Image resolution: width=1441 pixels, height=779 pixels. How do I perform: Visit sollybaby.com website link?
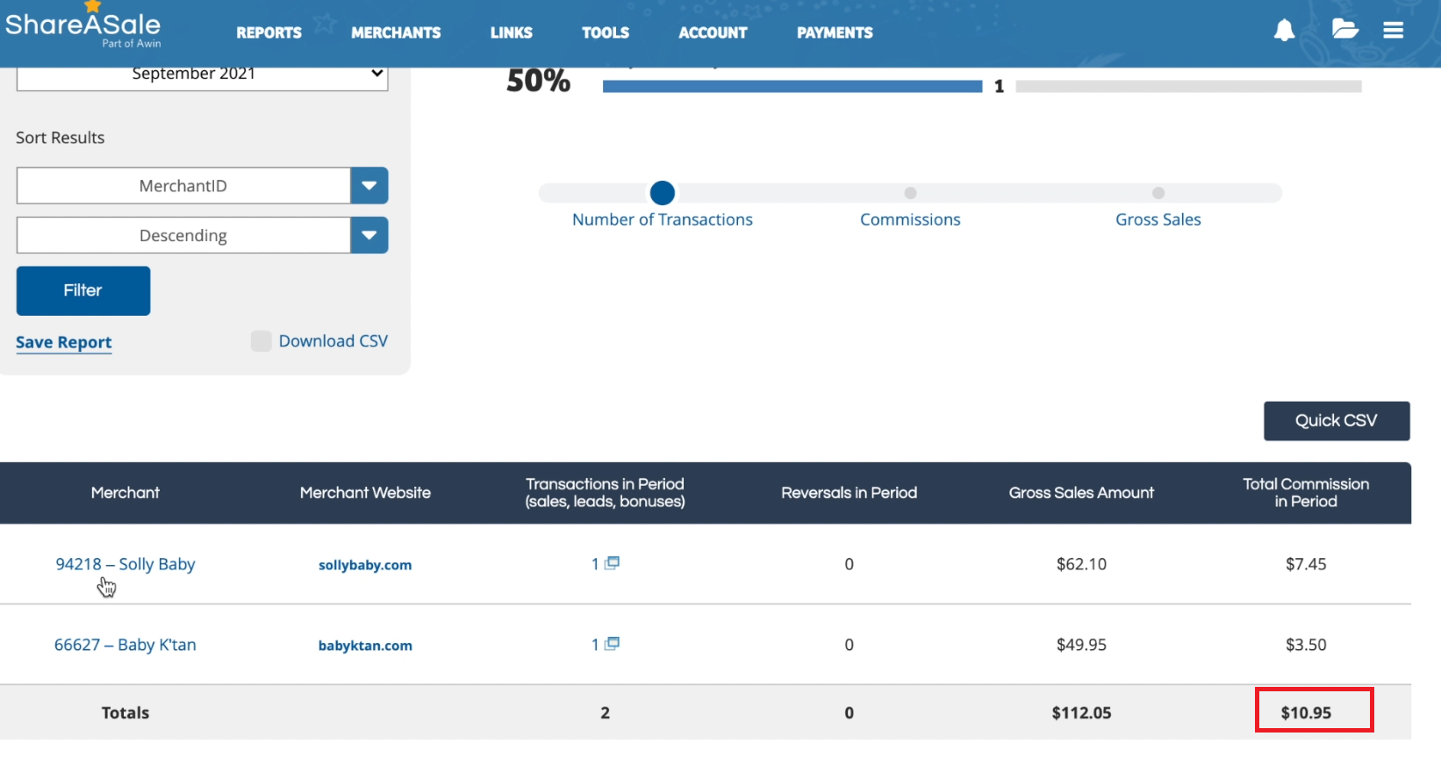[x=365, y=565]
